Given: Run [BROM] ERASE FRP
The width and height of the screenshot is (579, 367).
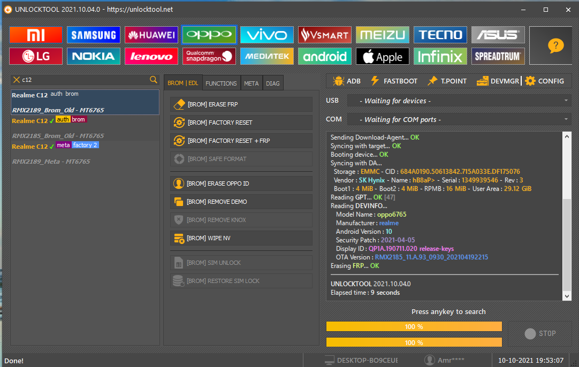Looking at the screenshot, I should click(x=241, y=104).
